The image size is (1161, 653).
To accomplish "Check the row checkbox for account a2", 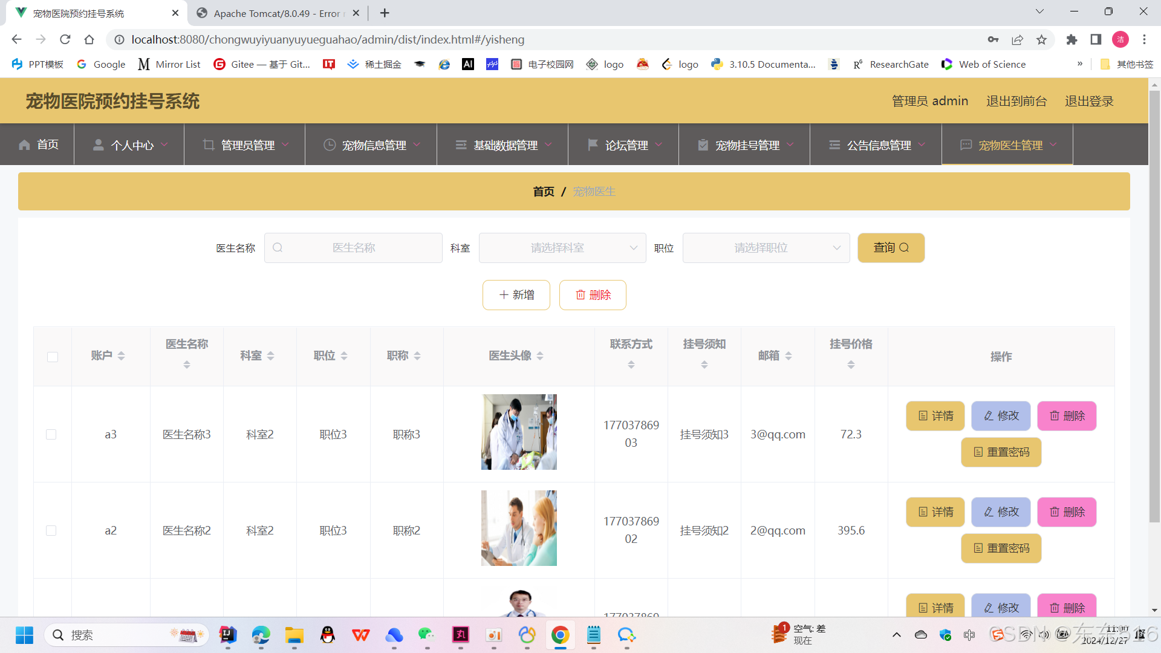I will (x=51, y=531).
